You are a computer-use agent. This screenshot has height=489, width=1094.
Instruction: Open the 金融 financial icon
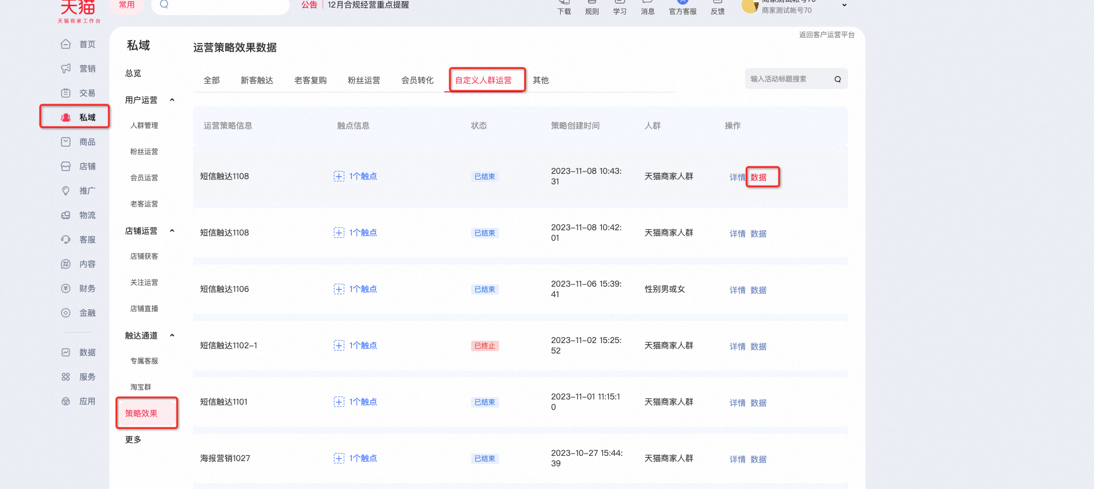[x=66, y=313]
